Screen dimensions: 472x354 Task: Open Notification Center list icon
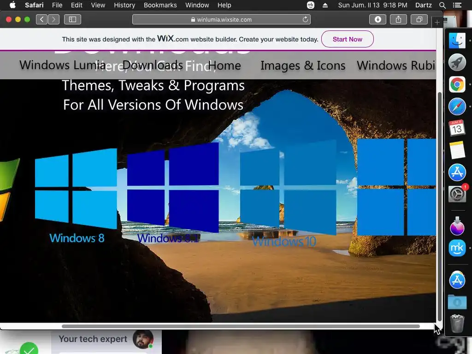pos(457,5)
